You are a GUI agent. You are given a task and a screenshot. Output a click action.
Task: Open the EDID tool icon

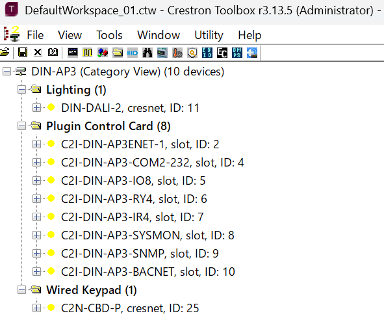207,53
